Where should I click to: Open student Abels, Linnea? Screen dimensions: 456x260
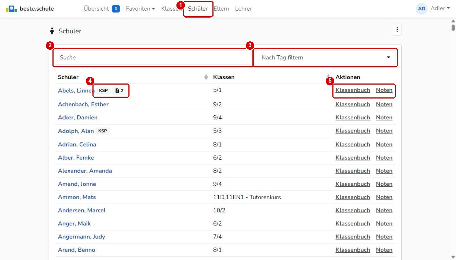click(x=76, y=90)
